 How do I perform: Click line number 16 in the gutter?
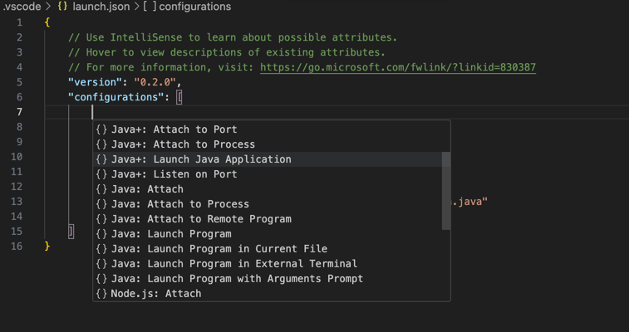(17, 247)
